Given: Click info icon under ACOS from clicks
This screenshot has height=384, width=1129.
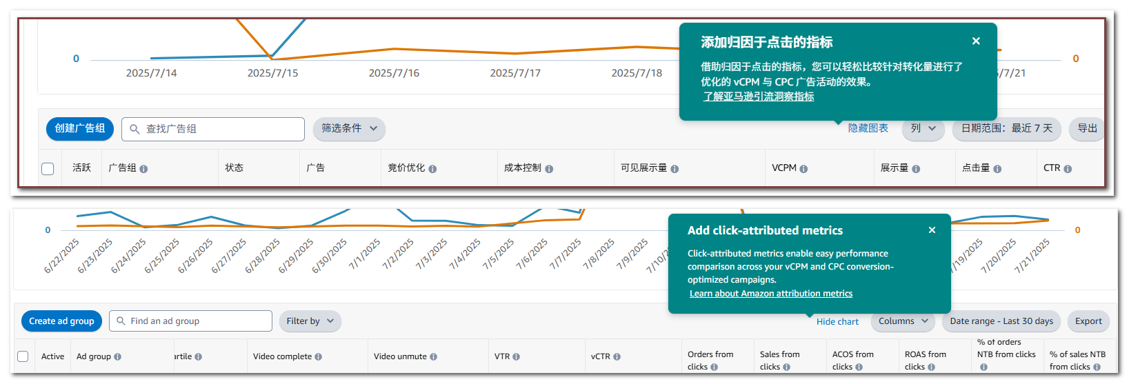Looking at the screenshot, I should point(859,367).
